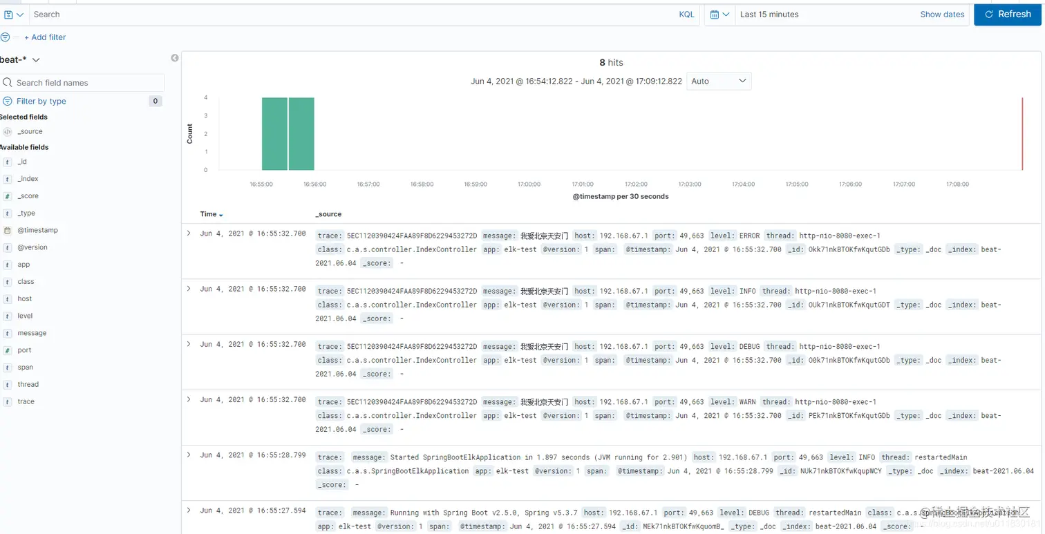The image size is (1045, 534).
Task: Click the _index field type icon
Action: (x=8, y=179)
